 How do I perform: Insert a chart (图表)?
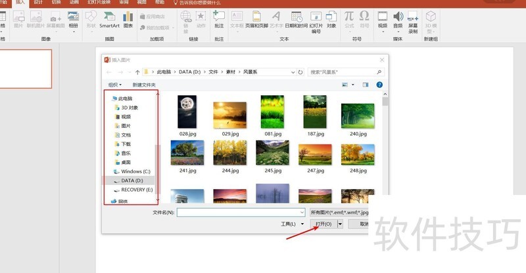(128, 20)
